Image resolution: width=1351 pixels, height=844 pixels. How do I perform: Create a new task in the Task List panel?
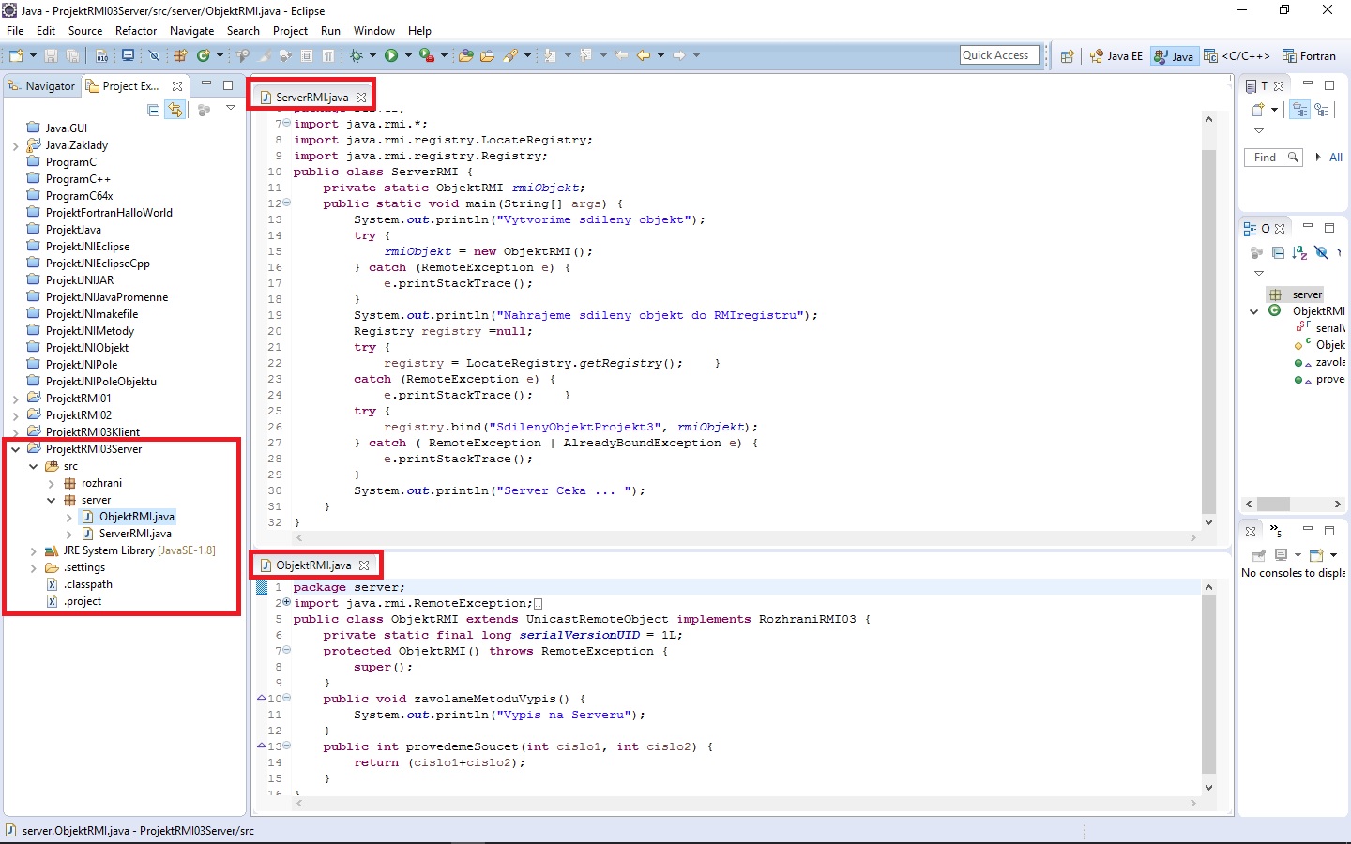pyautogui.click(x=1257, y=109)
